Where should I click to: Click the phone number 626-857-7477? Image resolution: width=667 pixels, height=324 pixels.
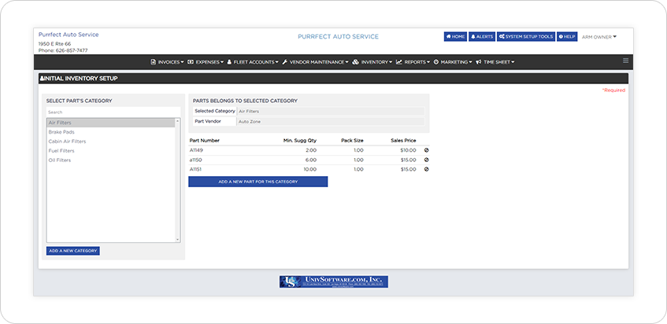pyautogui.click(x=72, y=50)
